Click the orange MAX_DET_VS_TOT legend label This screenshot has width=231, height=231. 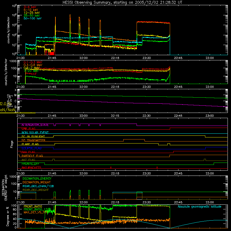coord(36,212)
